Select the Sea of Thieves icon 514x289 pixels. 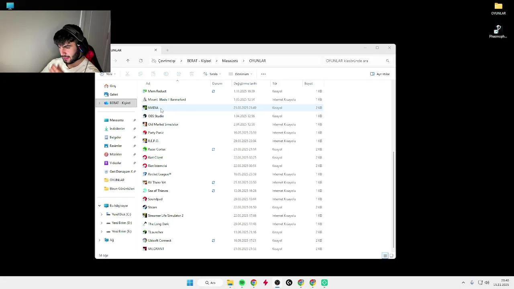click(145, 191)
